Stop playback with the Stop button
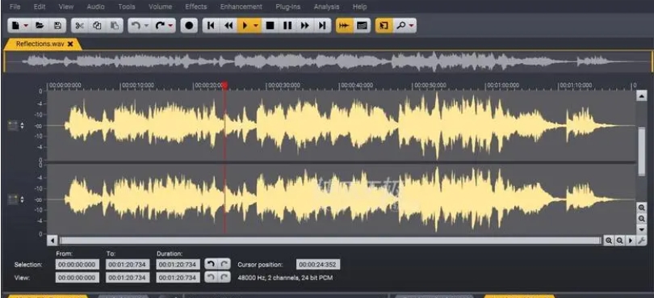This screenshot has width=654, height=298. 270,26
